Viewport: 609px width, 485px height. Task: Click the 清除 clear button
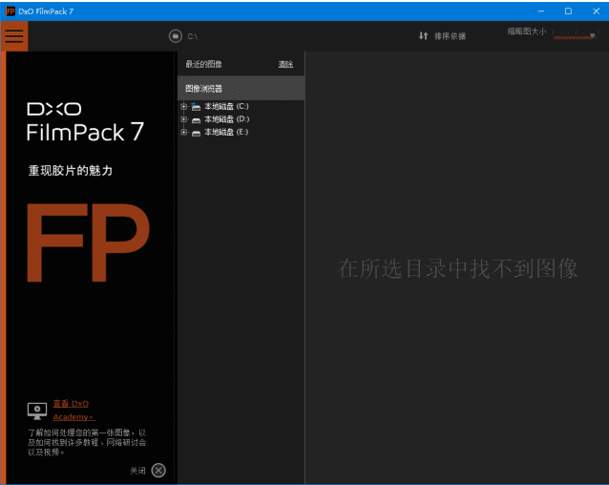point(285,65)
